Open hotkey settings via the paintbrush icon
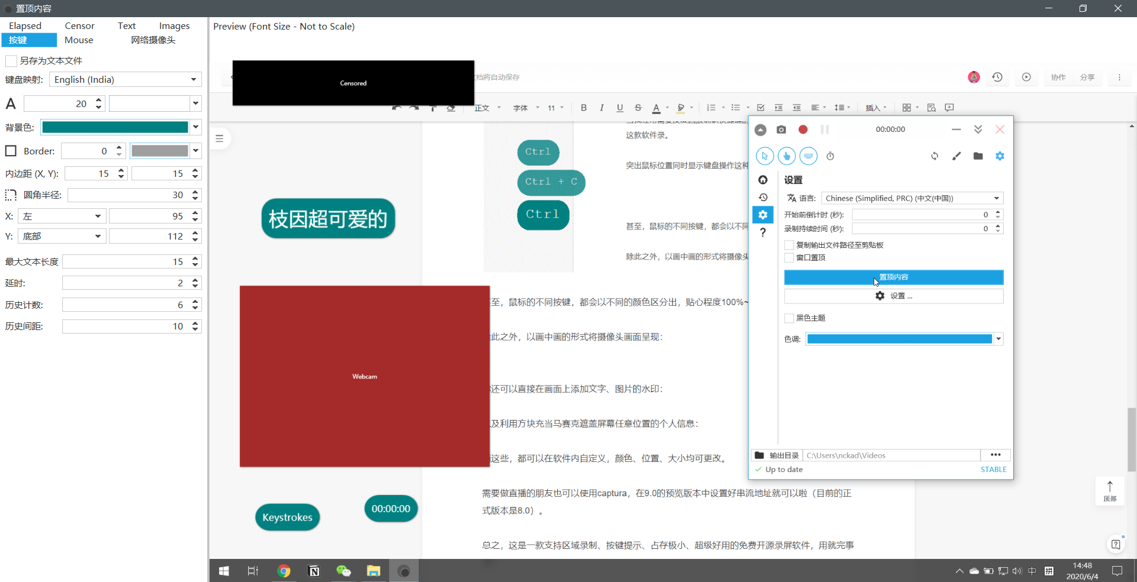1137x582 pixels. click(956, 156)
